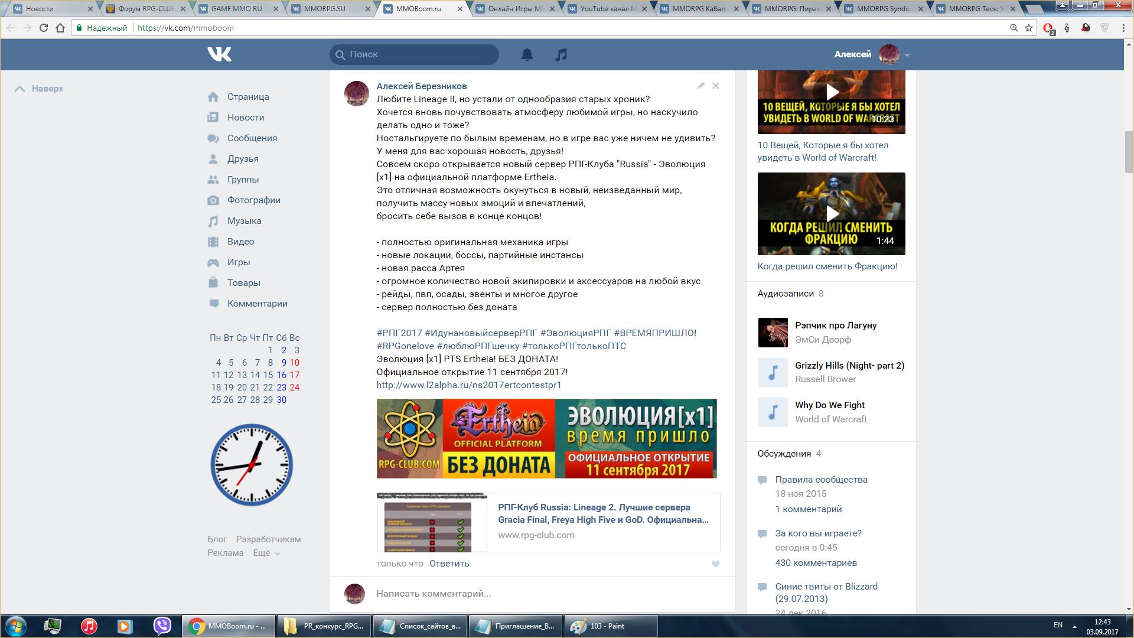Screen dimensions: 1134x638
Task: Click the page vertical scrollbar
Action: (x=1129, y=154)
